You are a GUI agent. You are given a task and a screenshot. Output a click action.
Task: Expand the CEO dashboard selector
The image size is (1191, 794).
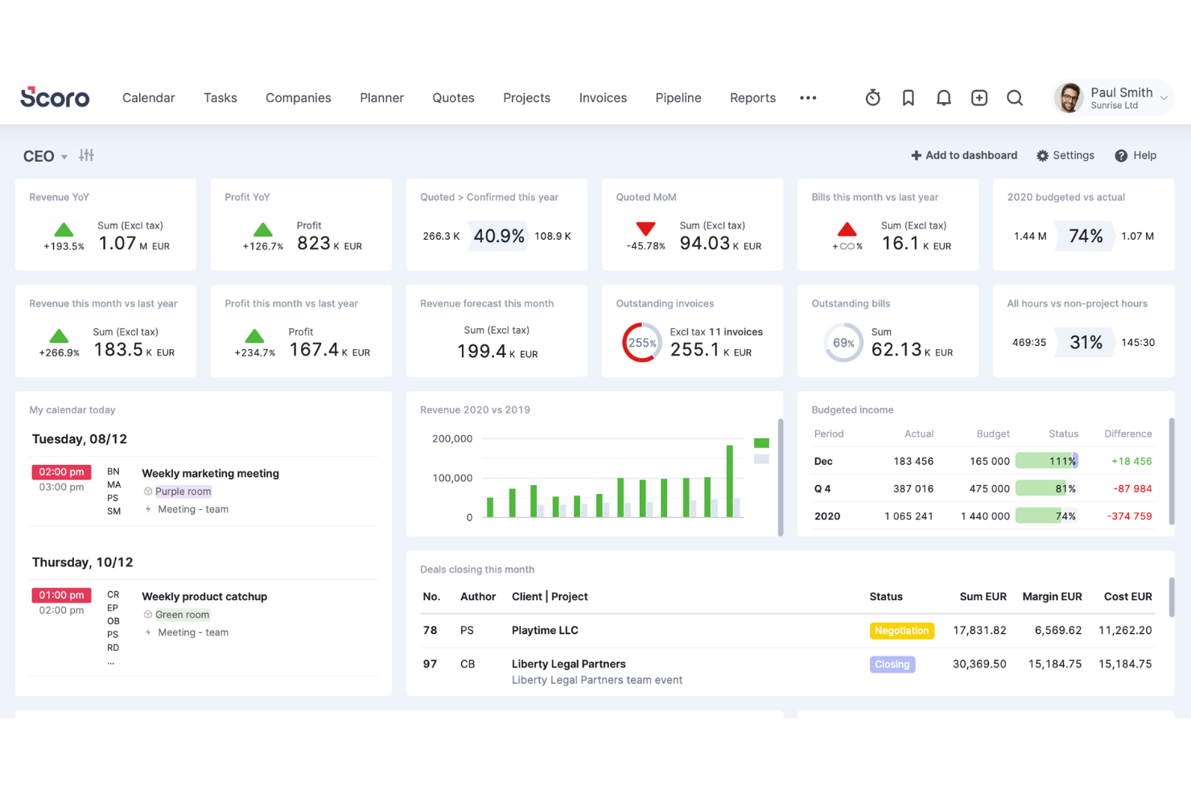[45, 156]
